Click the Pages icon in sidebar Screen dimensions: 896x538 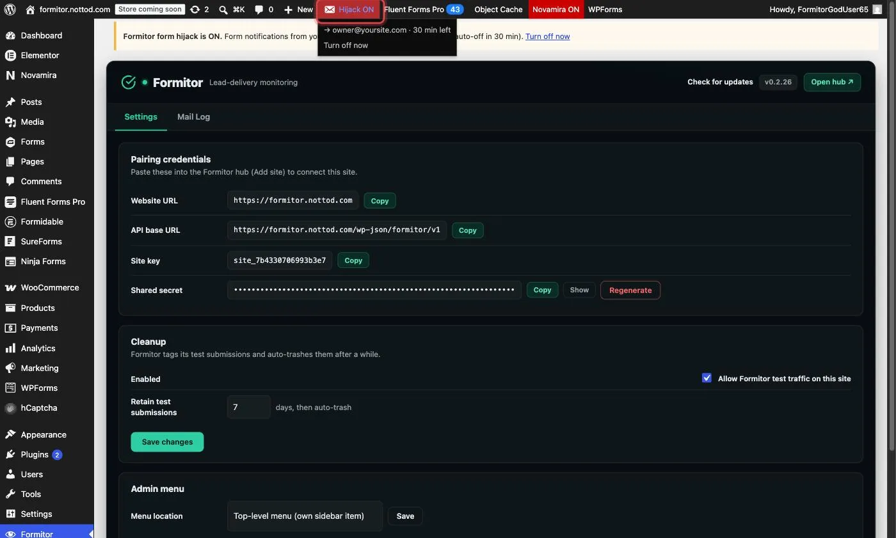[10, 161]
